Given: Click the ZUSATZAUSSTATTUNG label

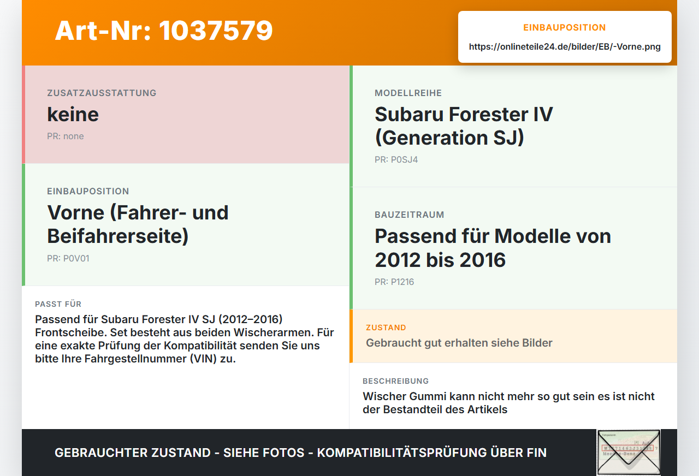Looking at the screenshot, I should [102, 93].
